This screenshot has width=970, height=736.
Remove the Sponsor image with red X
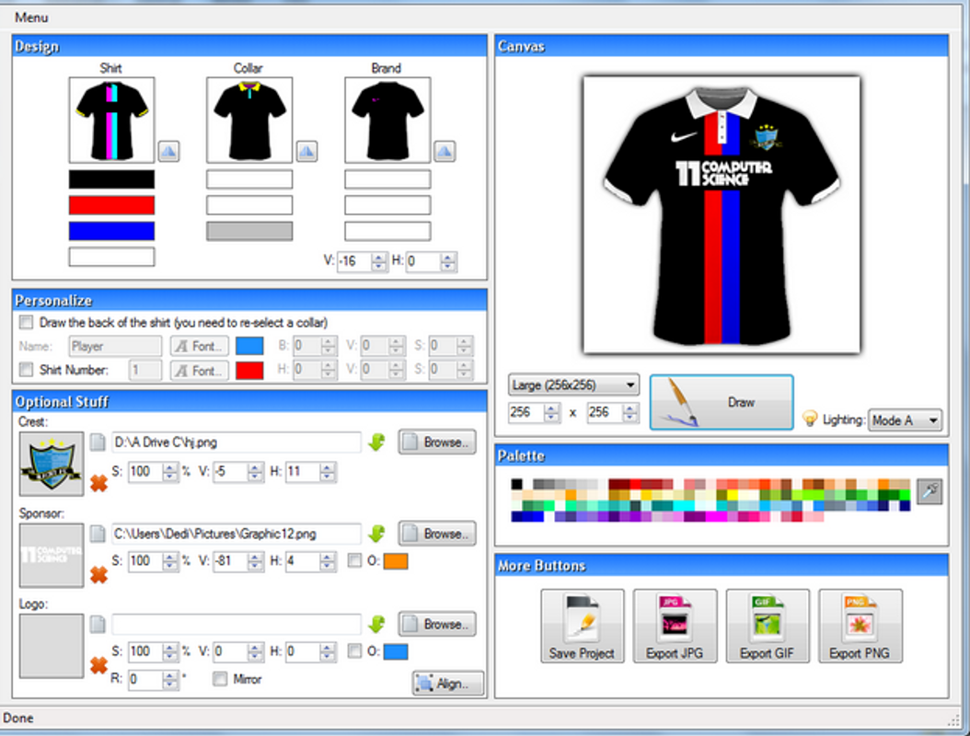99,575
